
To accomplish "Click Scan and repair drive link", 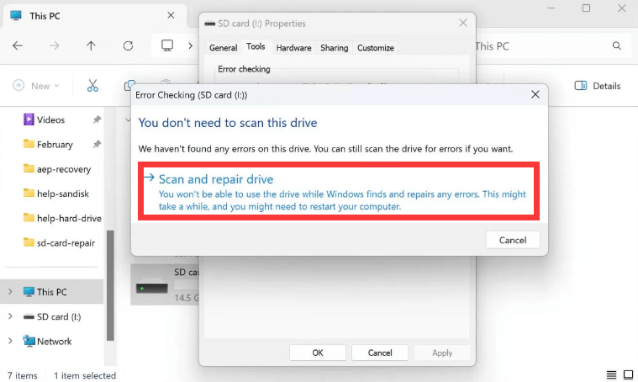I will tap(339, 191).
